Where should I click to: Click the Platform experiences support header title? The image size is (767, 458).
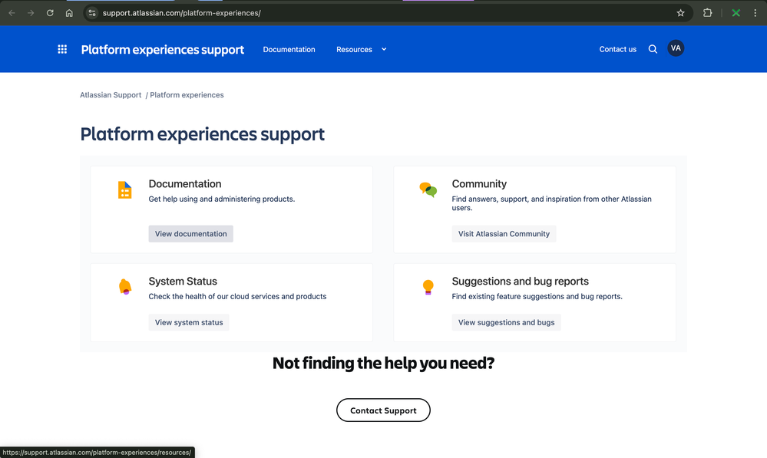pyautogui.click(x=163, y=50)
